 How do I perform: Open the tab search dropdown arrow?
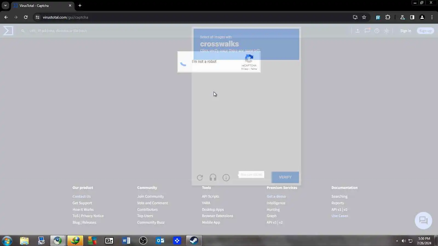5,5
